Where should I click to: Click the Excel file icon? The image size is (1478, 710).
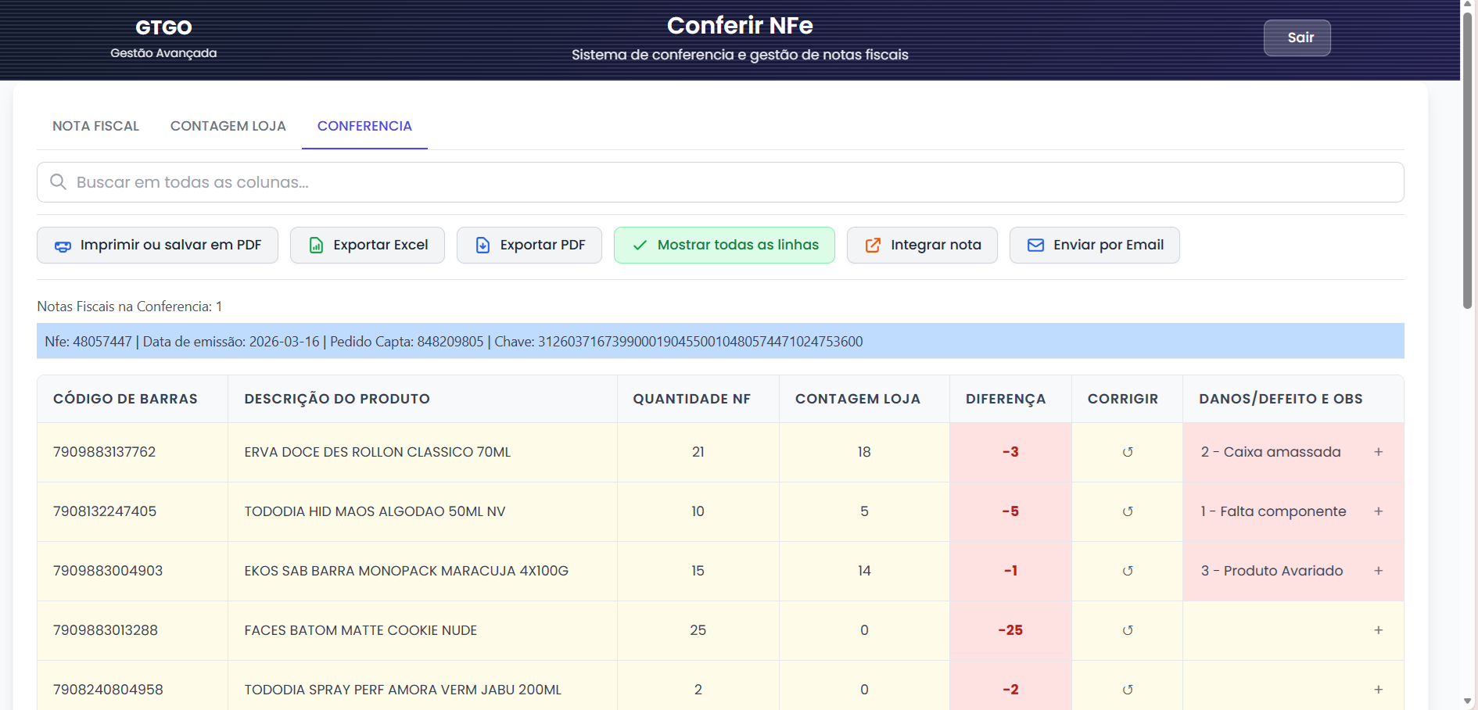click(x=316, y=246)
